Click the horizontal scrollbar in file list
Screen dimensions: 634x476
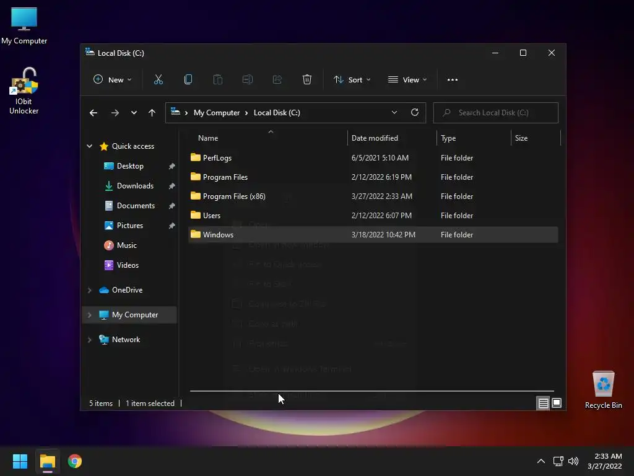click(x=372, y=391)
